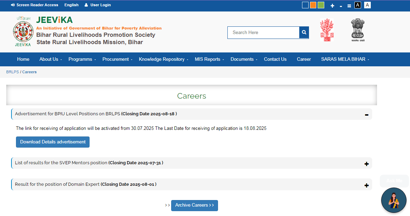Decrease font size with minus icon

(341, 6)
